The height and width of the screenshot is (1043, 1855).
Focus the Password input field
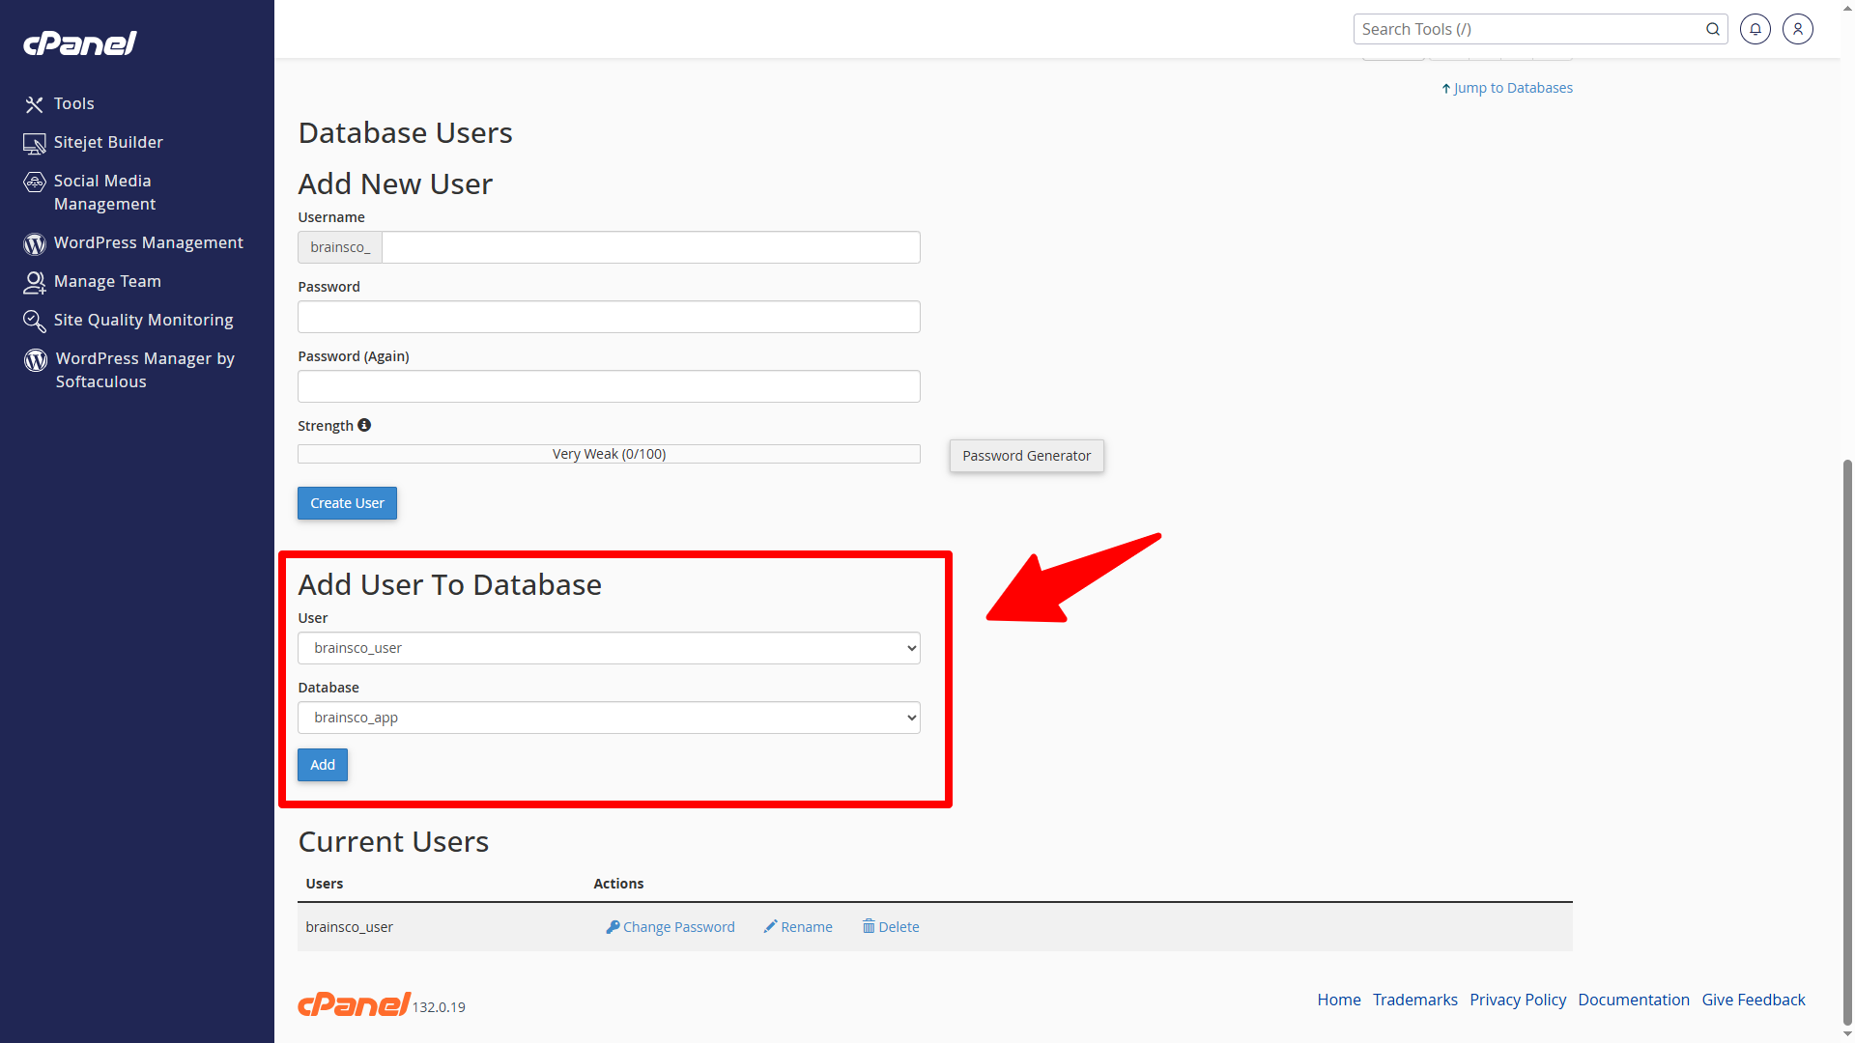click(x=609, y=317)
